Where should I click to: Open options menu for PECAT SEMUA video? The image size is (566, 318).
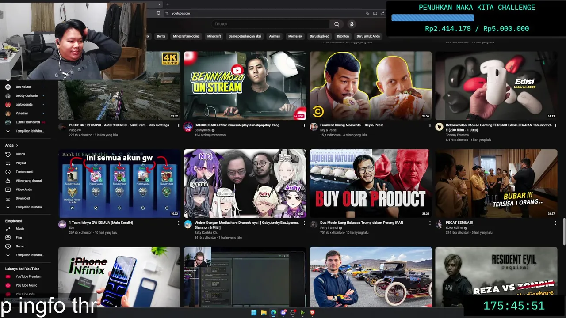click(555, 223)
